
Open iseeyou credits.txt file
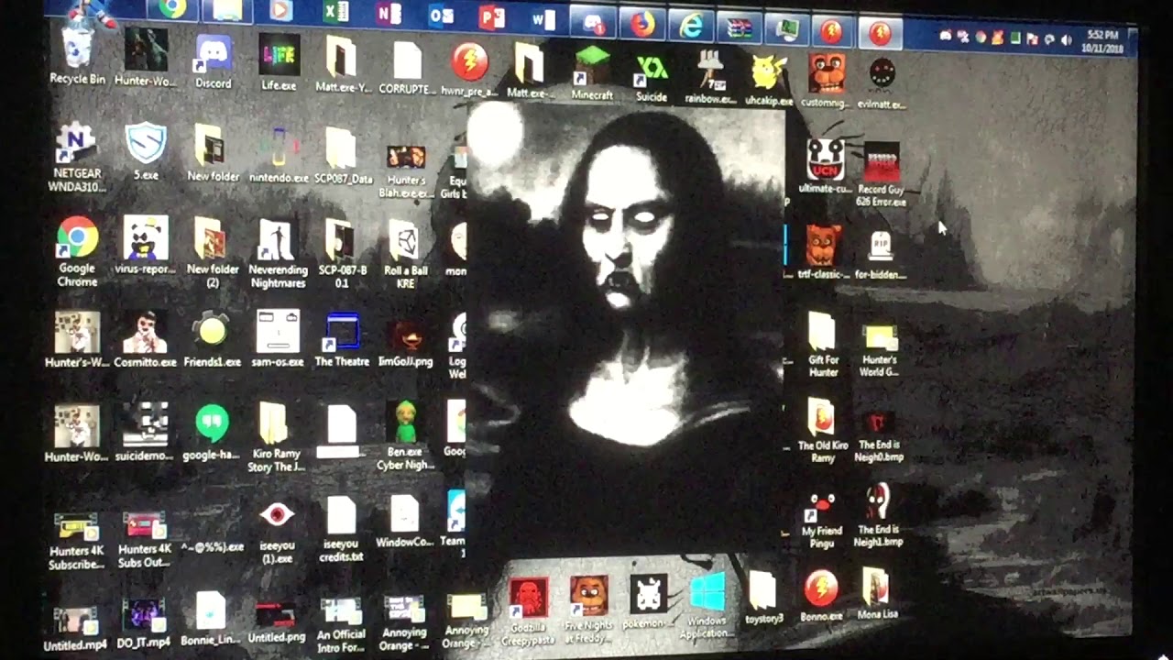341,530
